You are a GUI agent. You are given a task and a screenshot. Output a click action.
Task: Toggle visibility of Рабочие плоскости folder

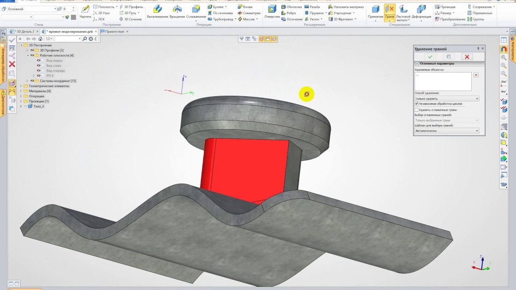click(x=32, y=56)
